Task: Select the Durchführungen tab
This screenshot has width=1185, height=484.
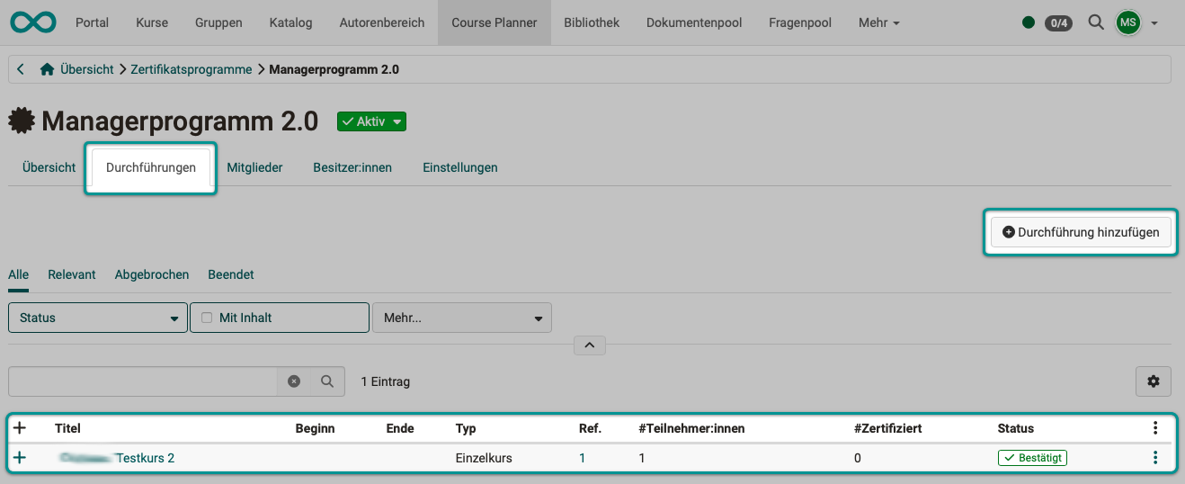Action: 151,168
